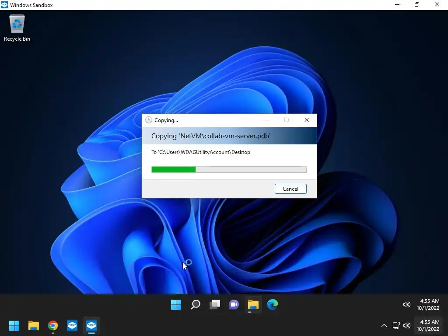The width and height of the screenshot is (448, 336).
Task: Cancel the file copy operation
Action: coord(290,189)
